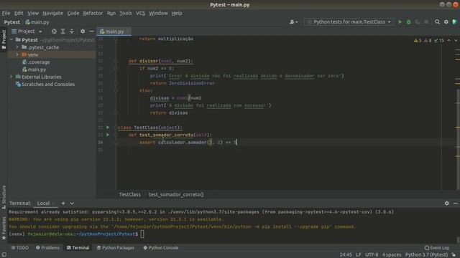Open the View menu

point(33,13)
